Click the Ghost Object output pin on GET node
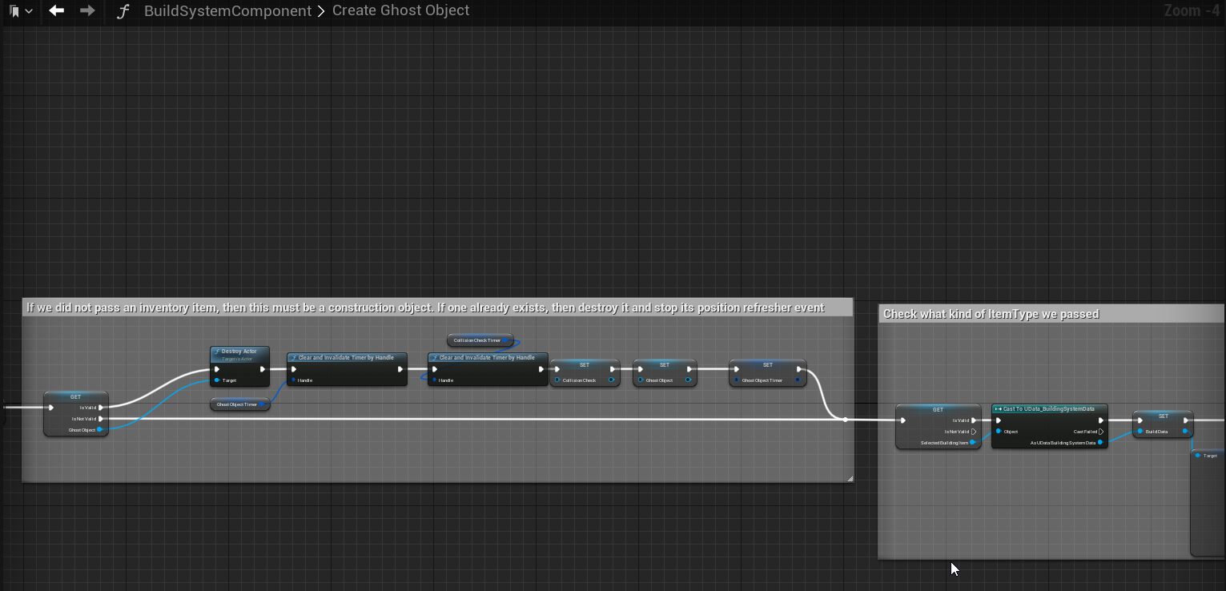 tap(100, 430)
